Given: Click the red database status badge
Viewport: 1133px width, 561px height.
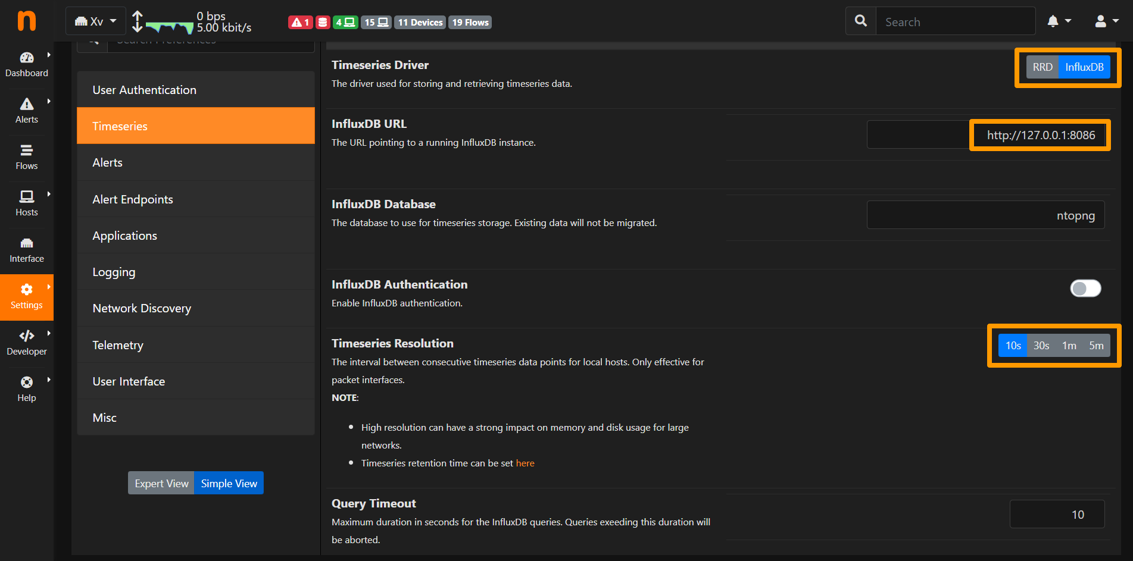Looking at the screenshot, I should (x=323, y=23).
